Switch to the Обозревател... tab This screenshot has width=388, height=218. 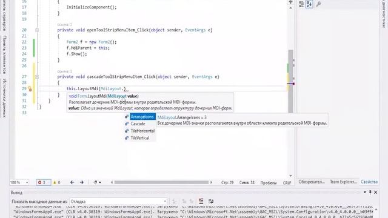312,182
